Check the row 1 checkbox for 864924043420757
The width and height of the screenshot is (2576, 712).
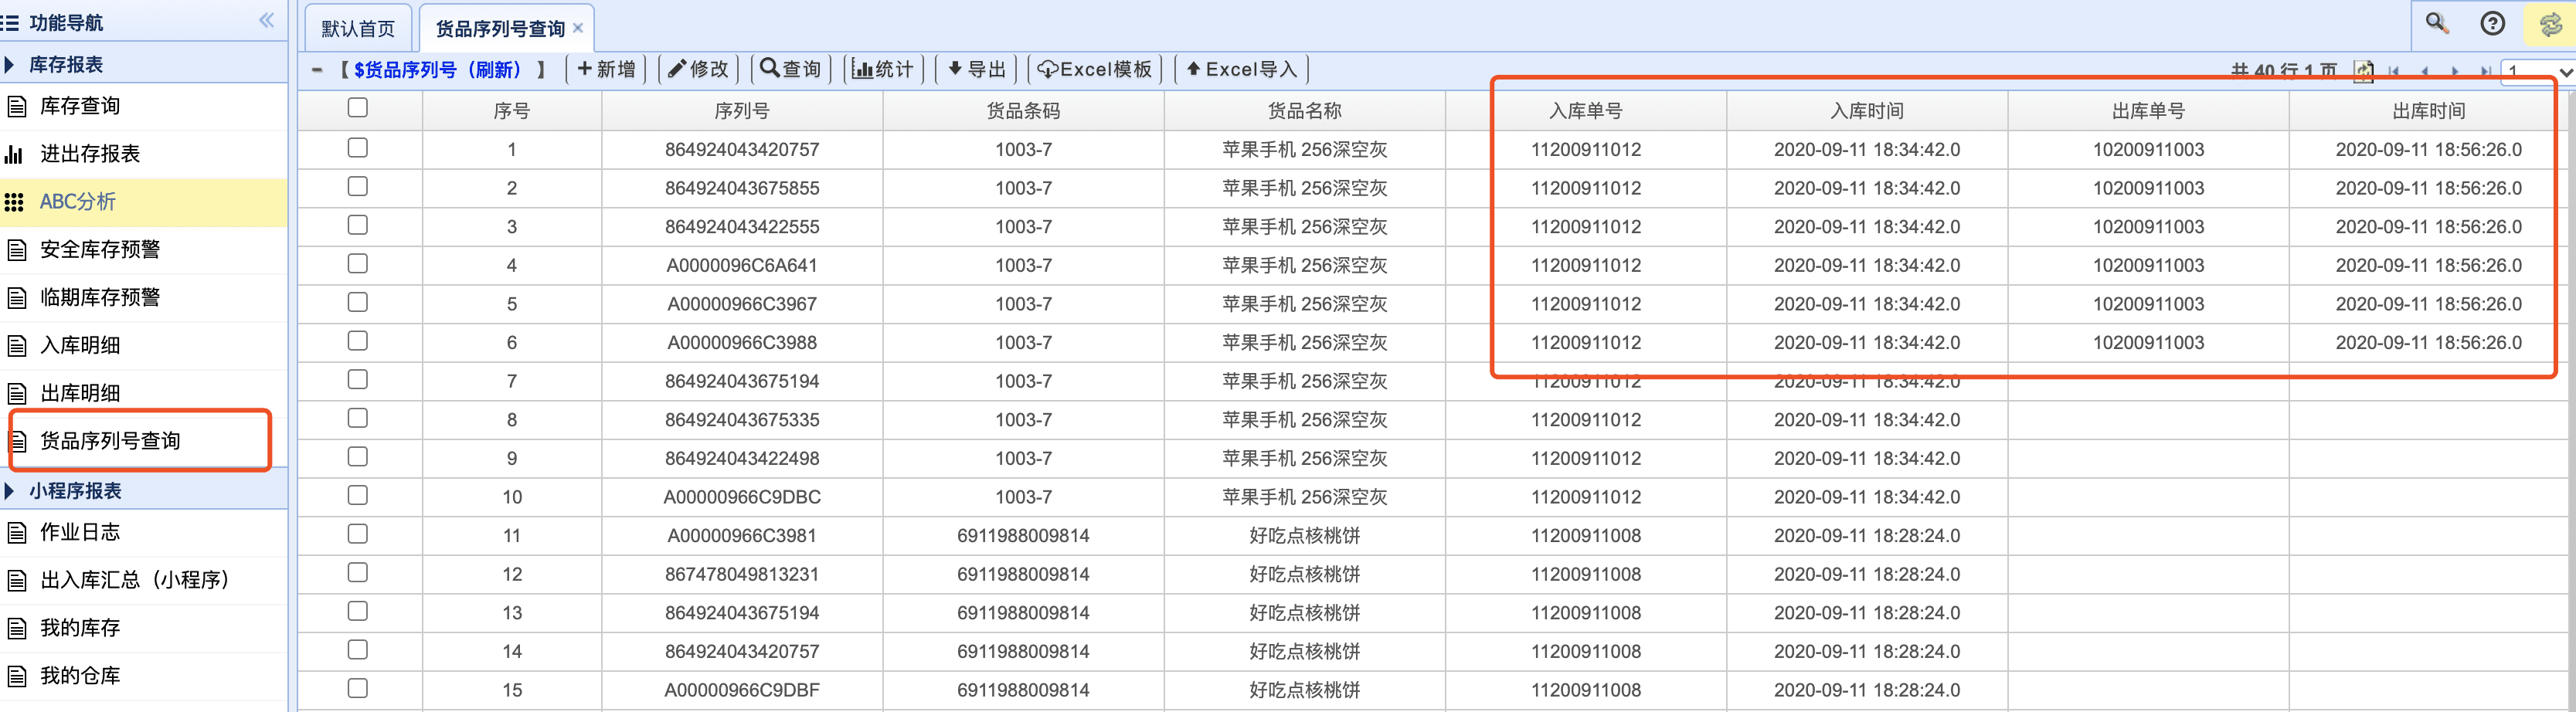point(358,148)
